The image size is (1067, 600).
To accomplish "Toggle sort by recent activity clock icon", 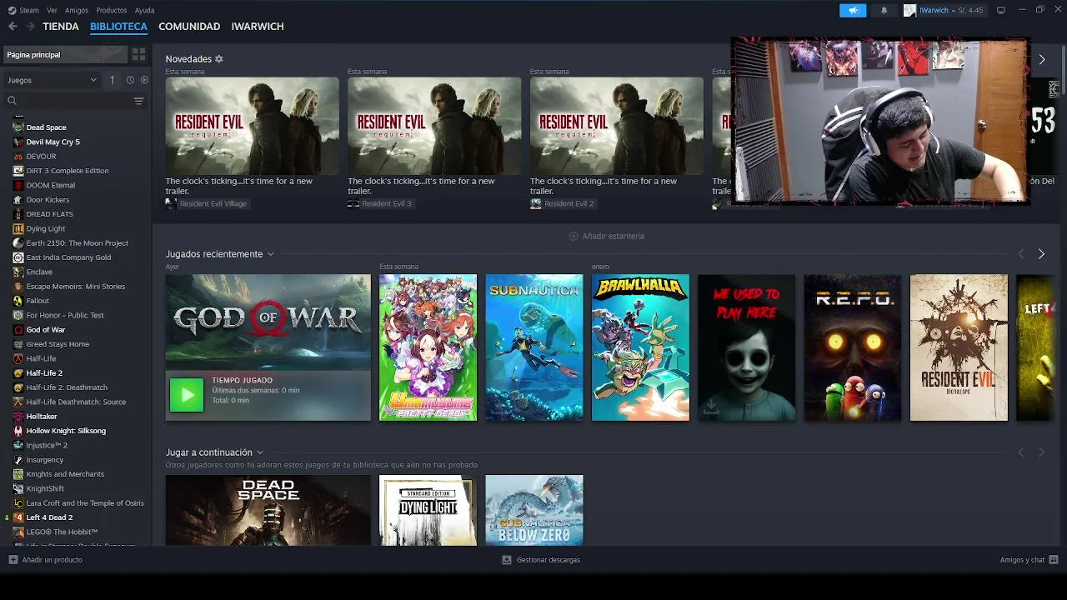I will (x=130, y=80).
